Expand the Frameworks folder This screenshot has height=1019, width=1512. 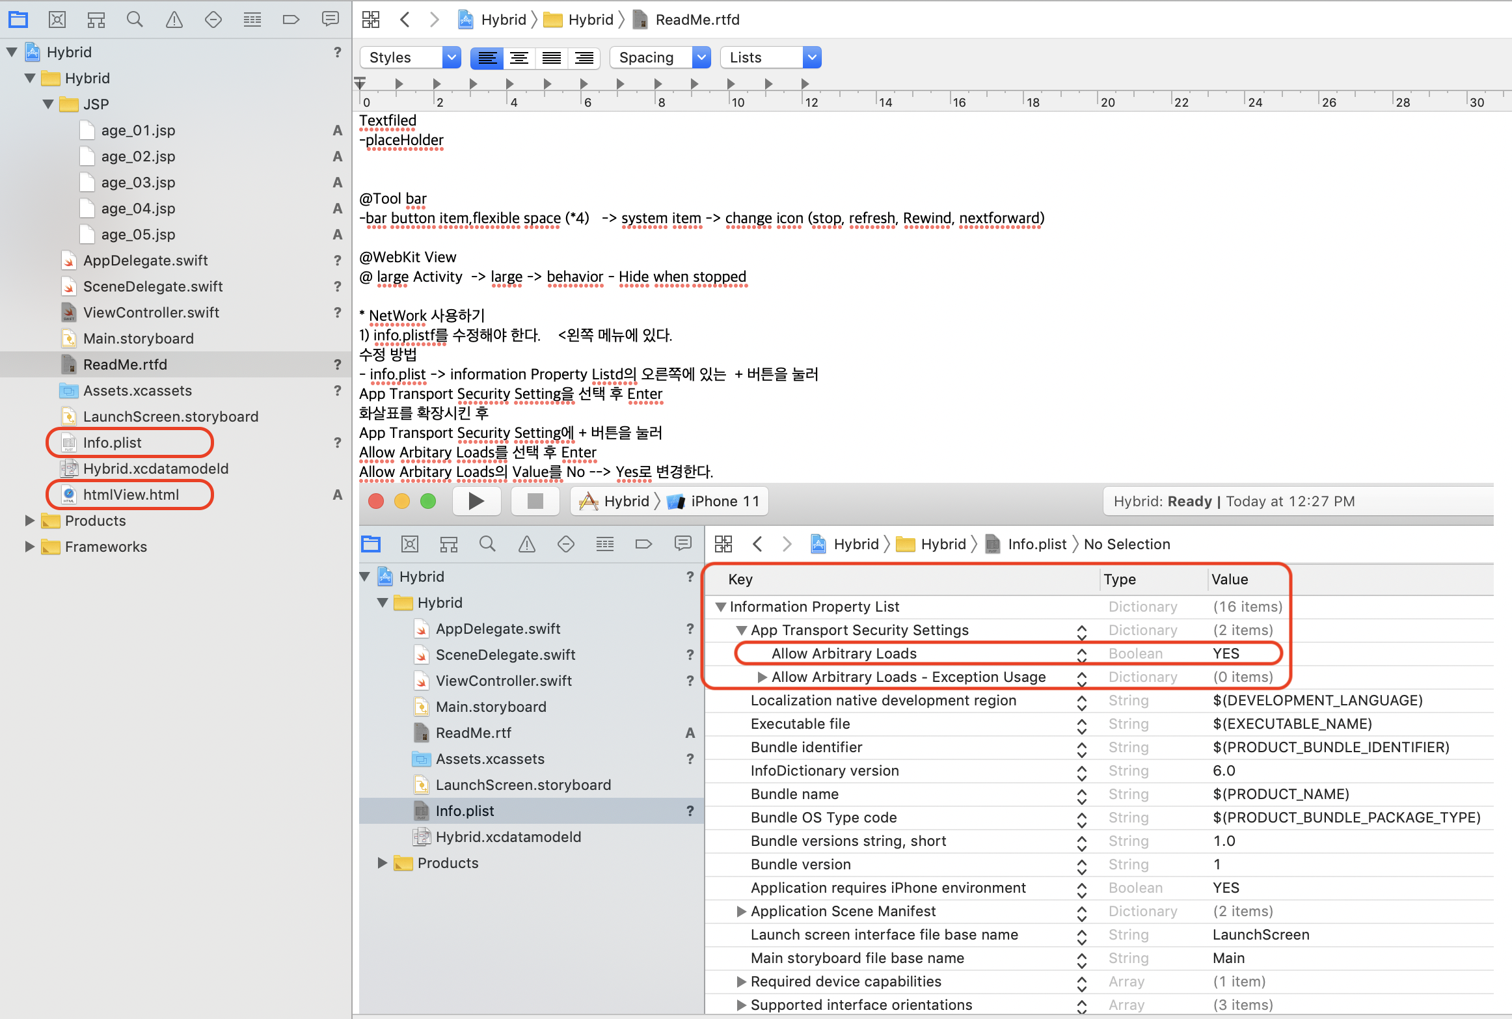tap(29, 547)
